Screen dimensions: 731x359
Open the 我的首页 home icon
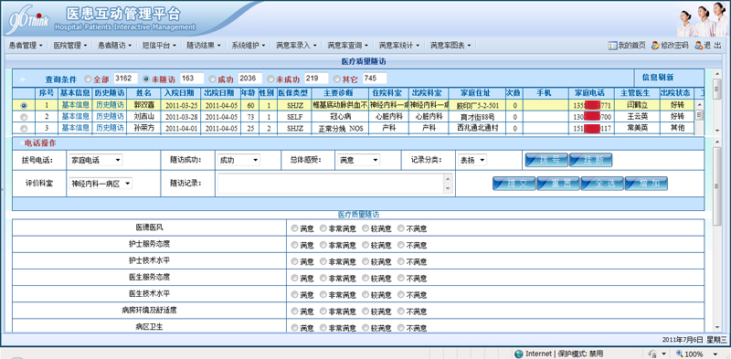612,46
